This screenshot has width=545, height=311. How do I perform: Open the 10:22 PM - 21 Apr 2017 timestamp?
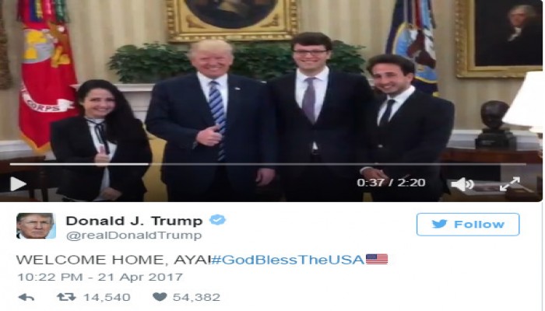(x=100, y=277)
